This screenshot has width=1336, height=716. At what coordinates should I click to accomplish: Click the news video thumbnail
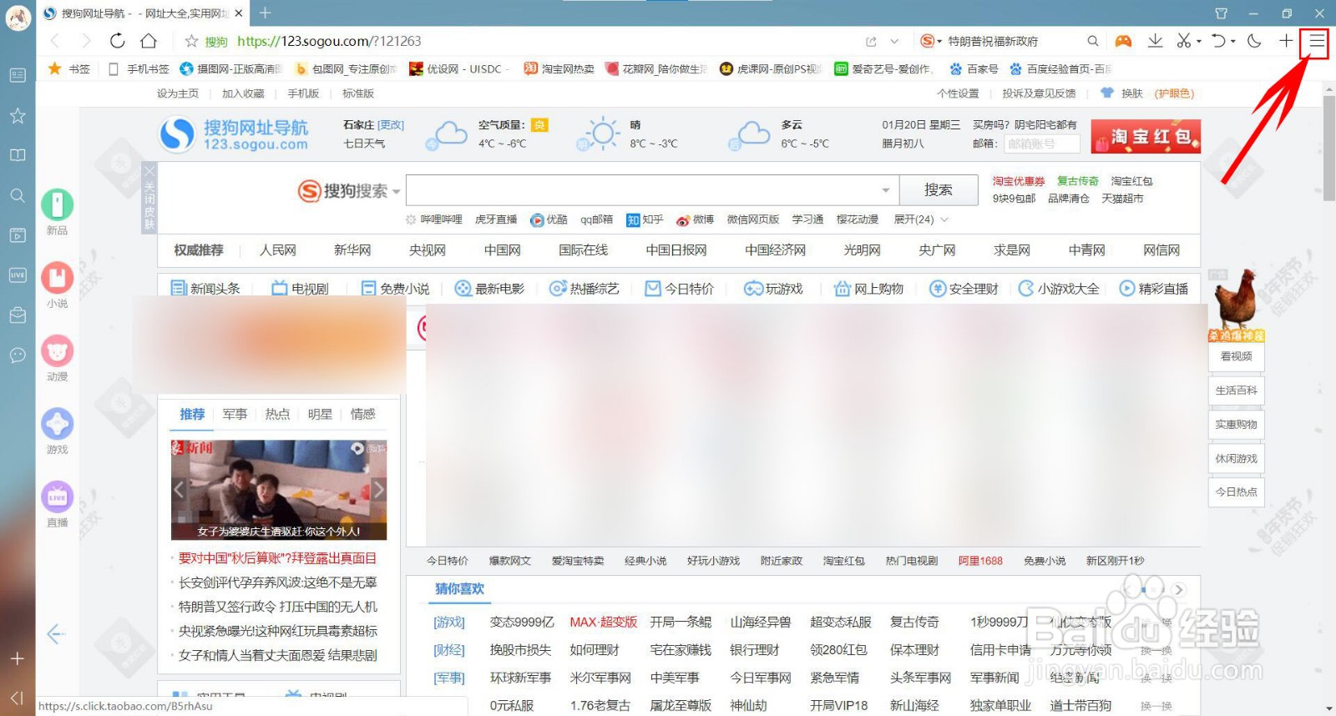coord(279,490)
